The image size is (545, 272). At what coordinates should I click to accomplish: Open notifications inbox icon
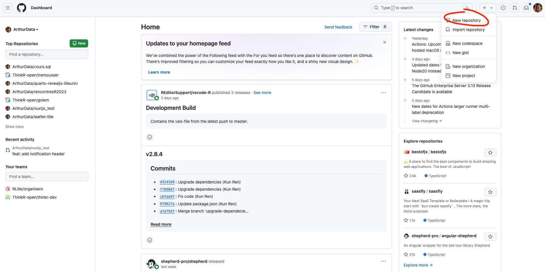click(526, 8)
